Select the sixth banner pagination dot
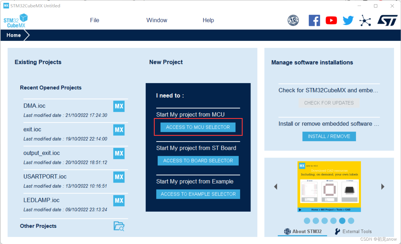 click(351, 221)
